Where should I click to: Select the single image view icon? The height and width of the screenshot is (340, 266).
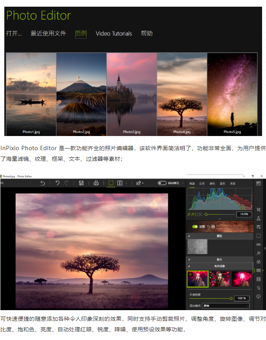[x=111, y=183]
